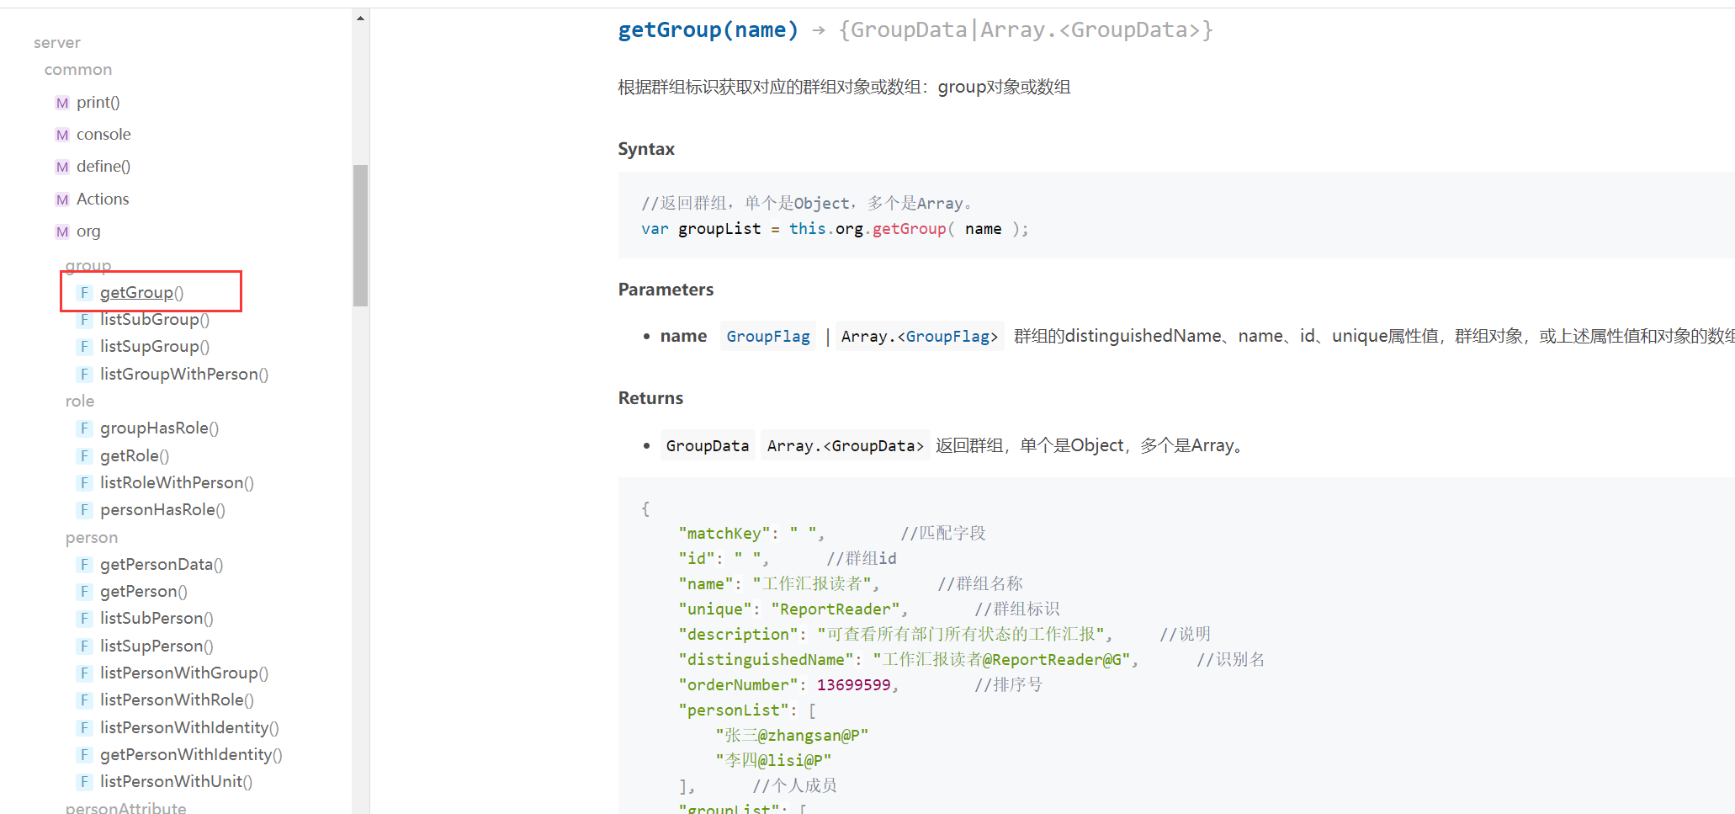Open the org module entry
Image resolution: width=1735 pixels, height=814 pixels.
(x=88, y=231)
